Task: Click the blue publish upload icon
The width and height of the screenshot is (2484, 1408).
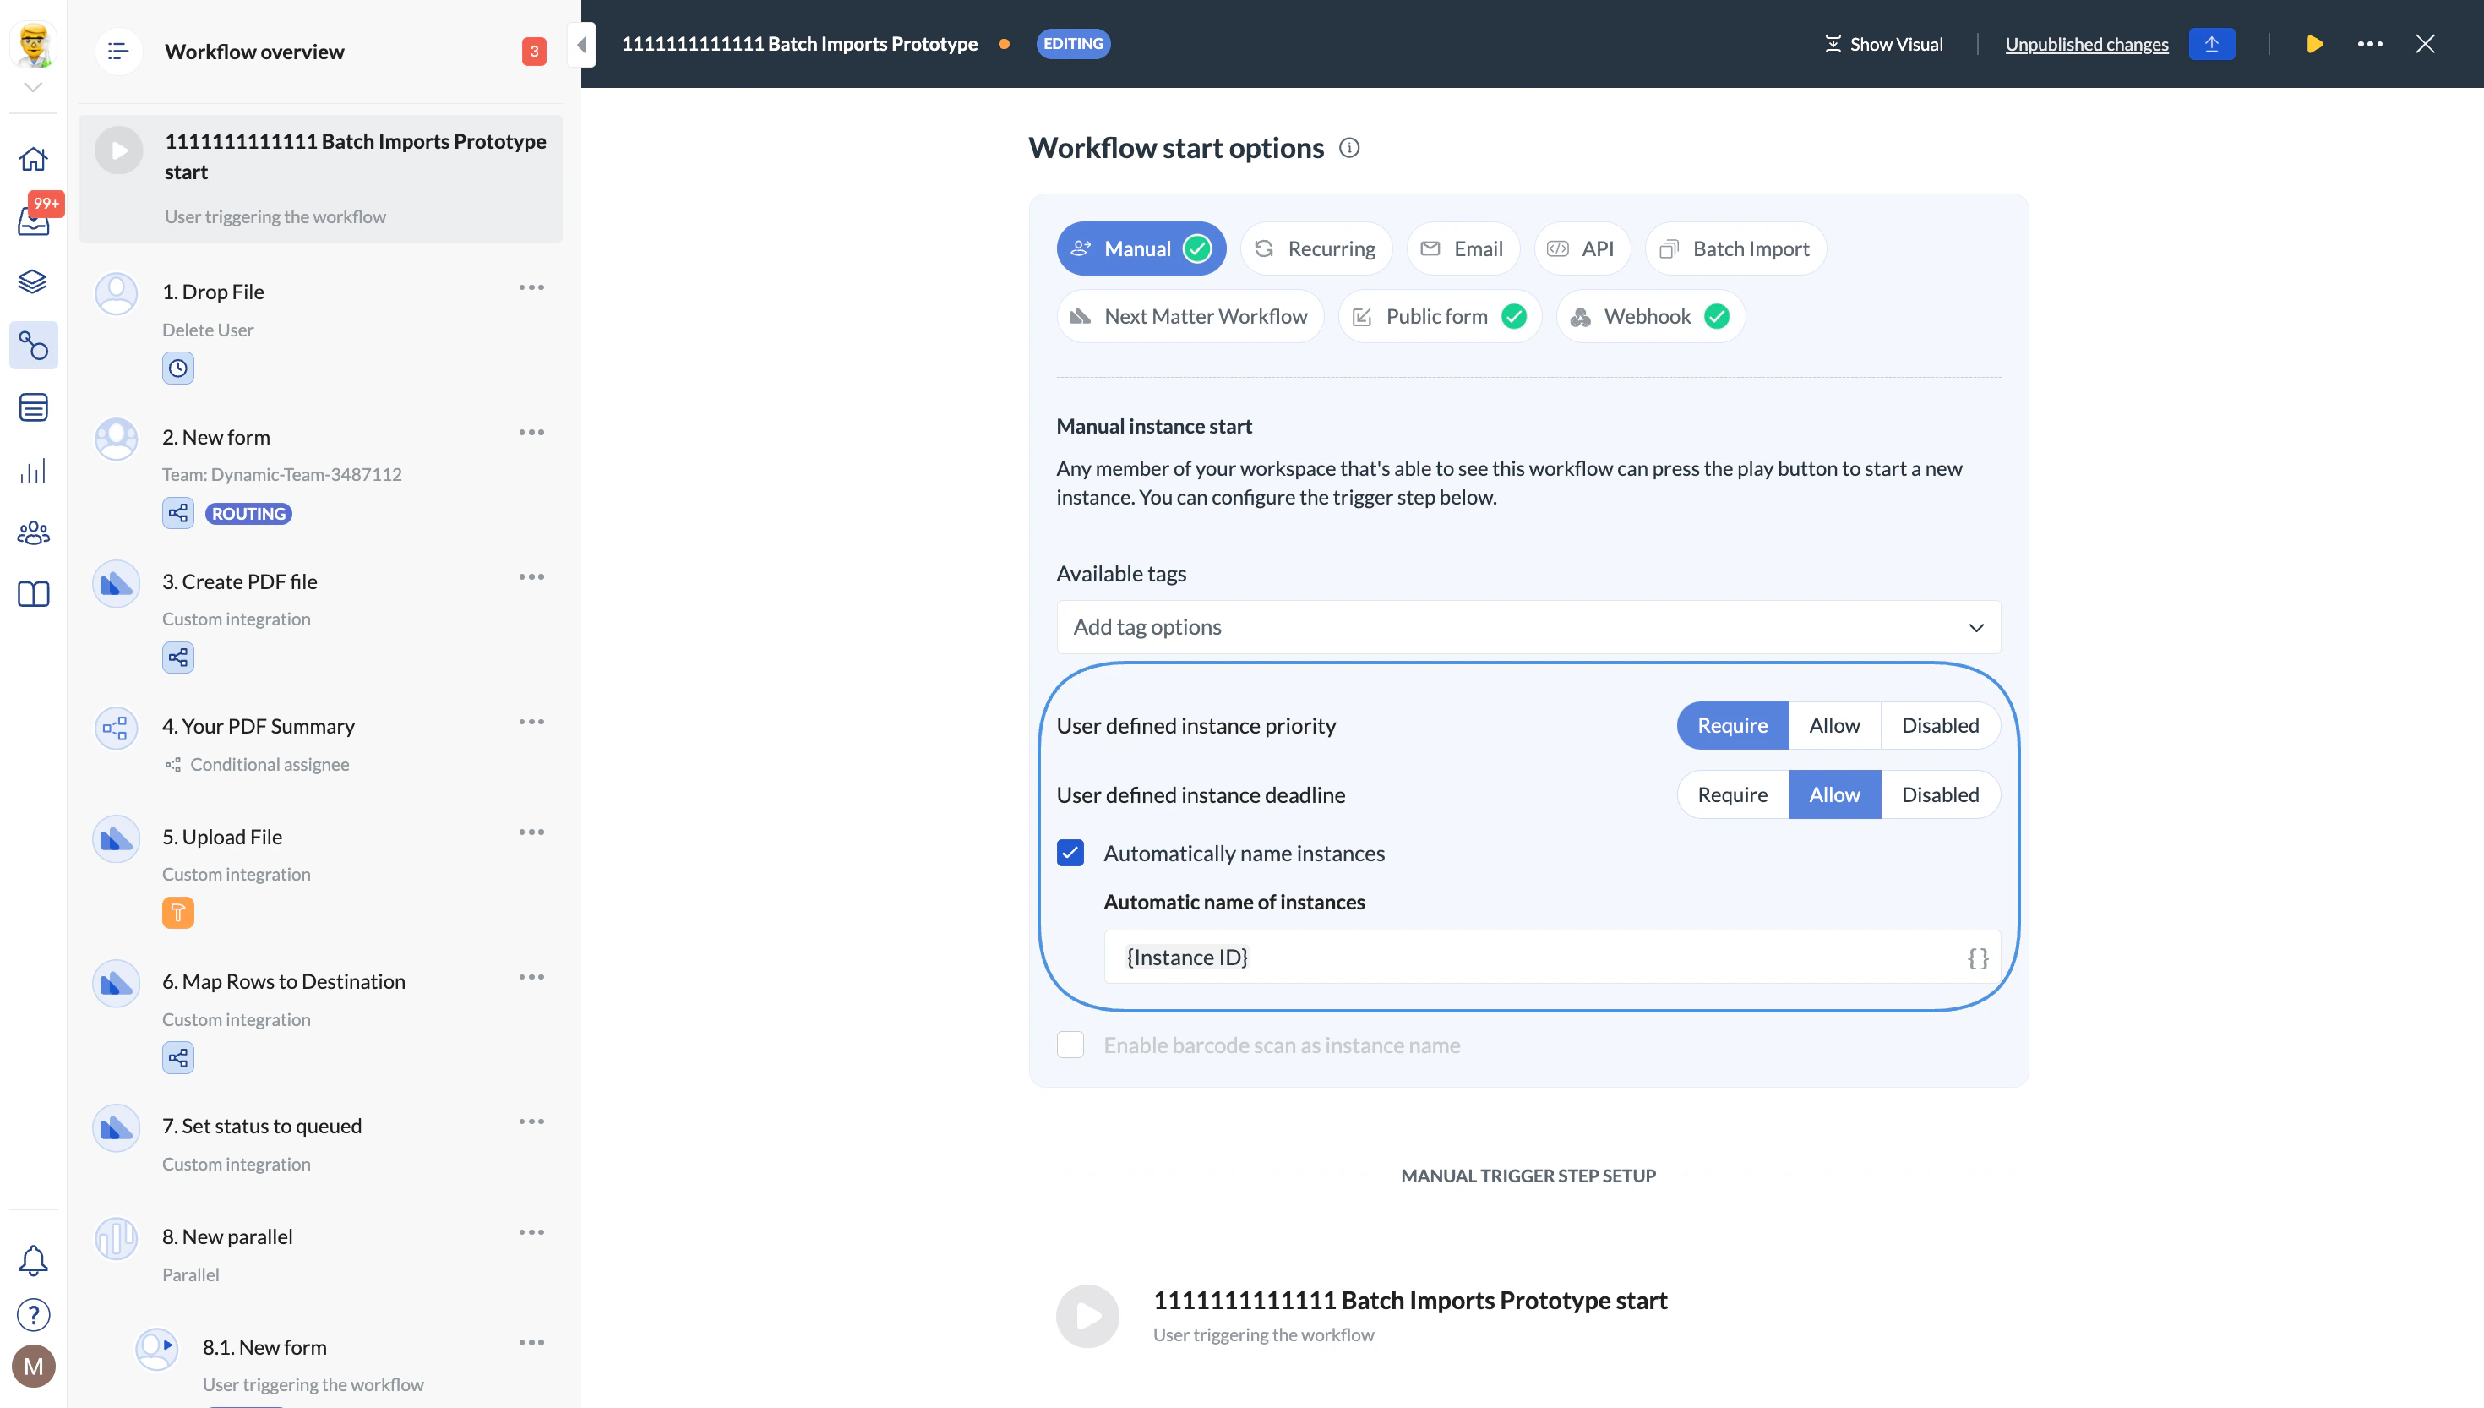Action: click(2211, 43)
